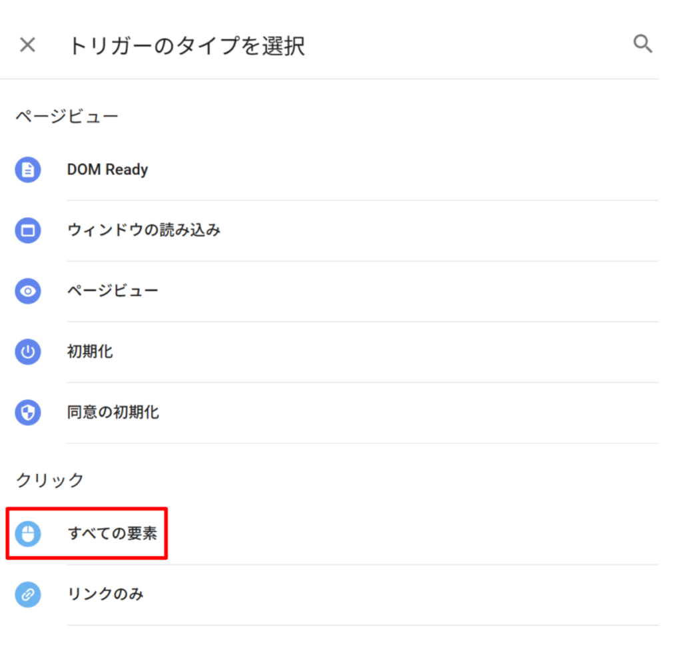Choose the 同意の初期化 trigger label
The image size is (682, 645).
pyautogui.click(x=113, y=413)
